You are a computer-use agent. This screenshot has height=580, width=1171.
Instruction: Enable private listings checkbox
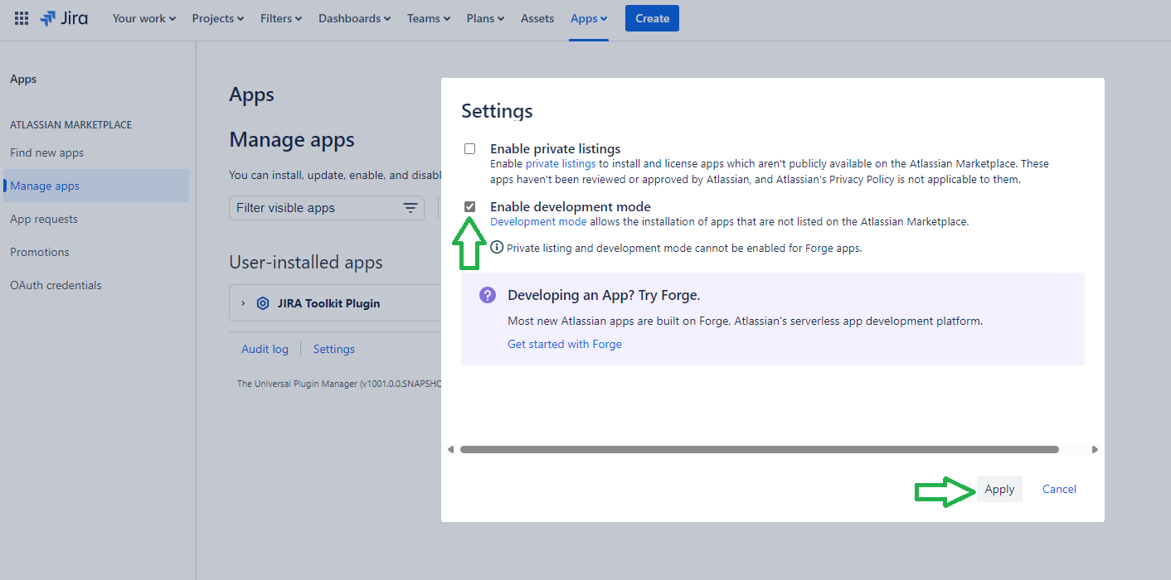[x=470, y=149]
